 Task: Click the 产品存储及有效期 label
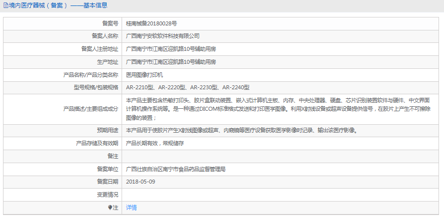coord(97,143)
